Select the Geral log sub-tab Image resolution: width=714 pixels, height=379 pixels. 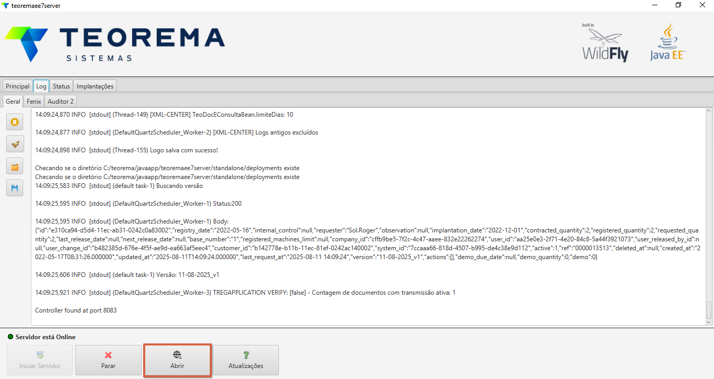click(x=13, y=102)
